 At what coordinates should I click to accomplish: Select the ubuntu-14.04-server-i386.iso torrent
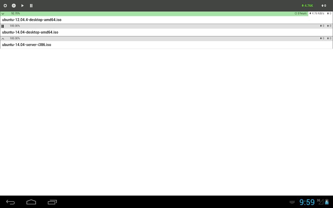click(27, 45)
